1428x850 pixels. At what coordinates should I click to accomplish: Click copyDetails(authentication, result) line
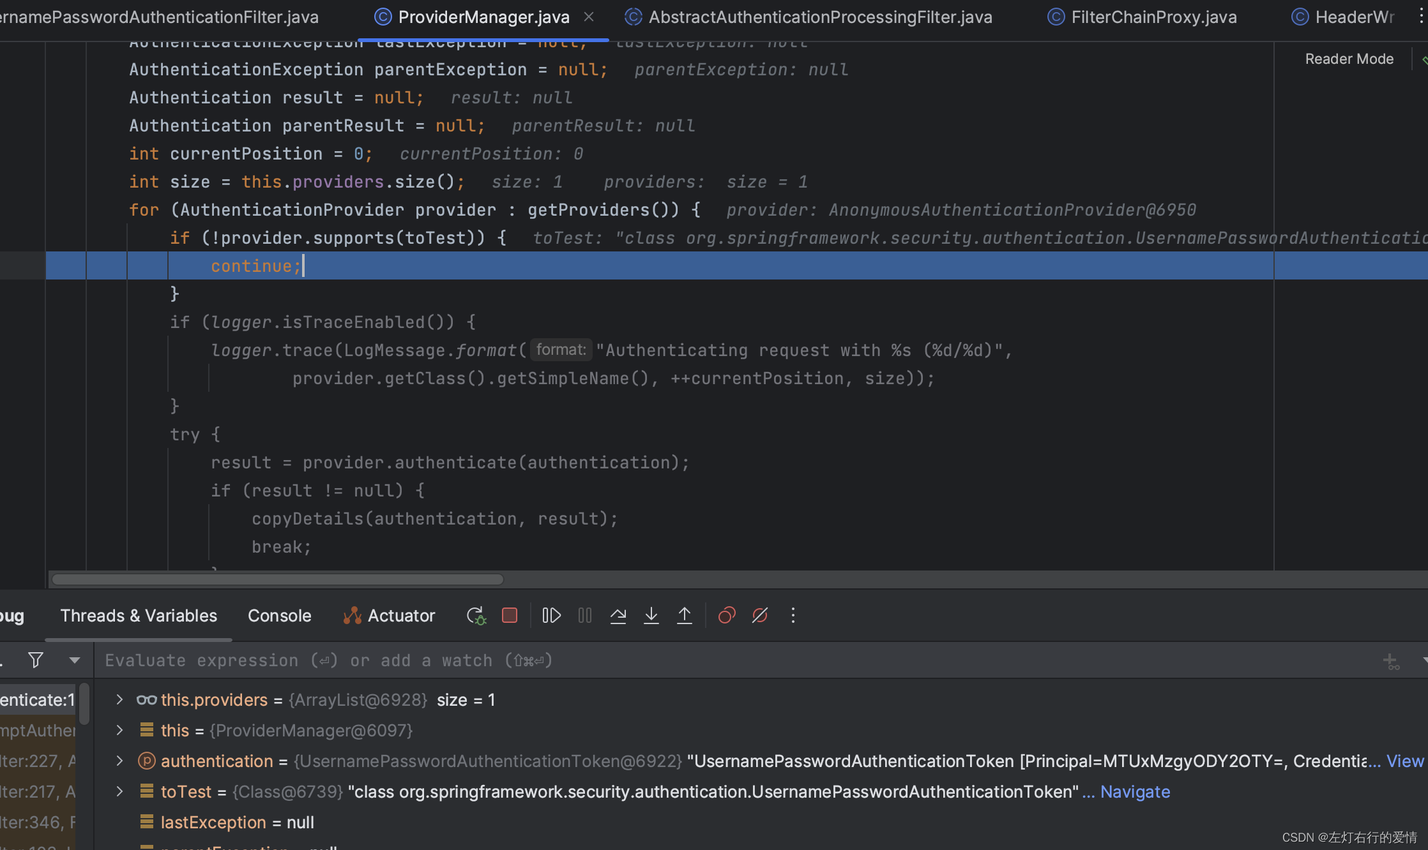pyautogui.click(x=434, y=518)
